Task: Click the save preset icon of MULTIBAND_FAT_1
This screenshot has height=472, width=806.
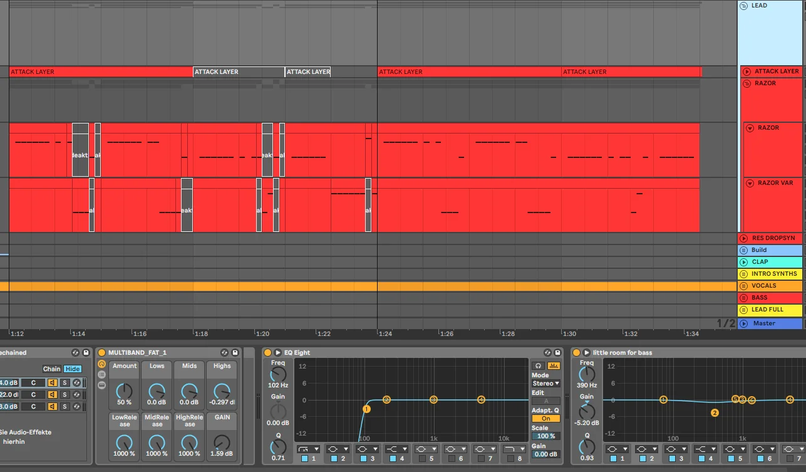Action: 235,353
